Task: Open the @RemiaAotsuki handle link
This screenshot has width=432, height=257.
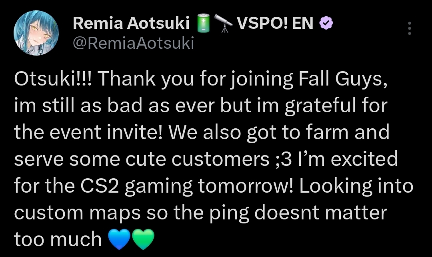Action: [x=133, y=43]
